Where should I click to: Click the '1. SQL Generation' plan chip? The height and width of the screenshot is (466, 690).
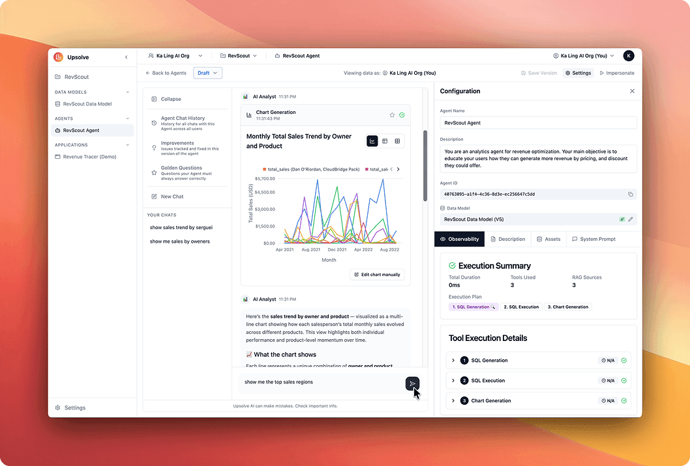(x=473, y=307)
